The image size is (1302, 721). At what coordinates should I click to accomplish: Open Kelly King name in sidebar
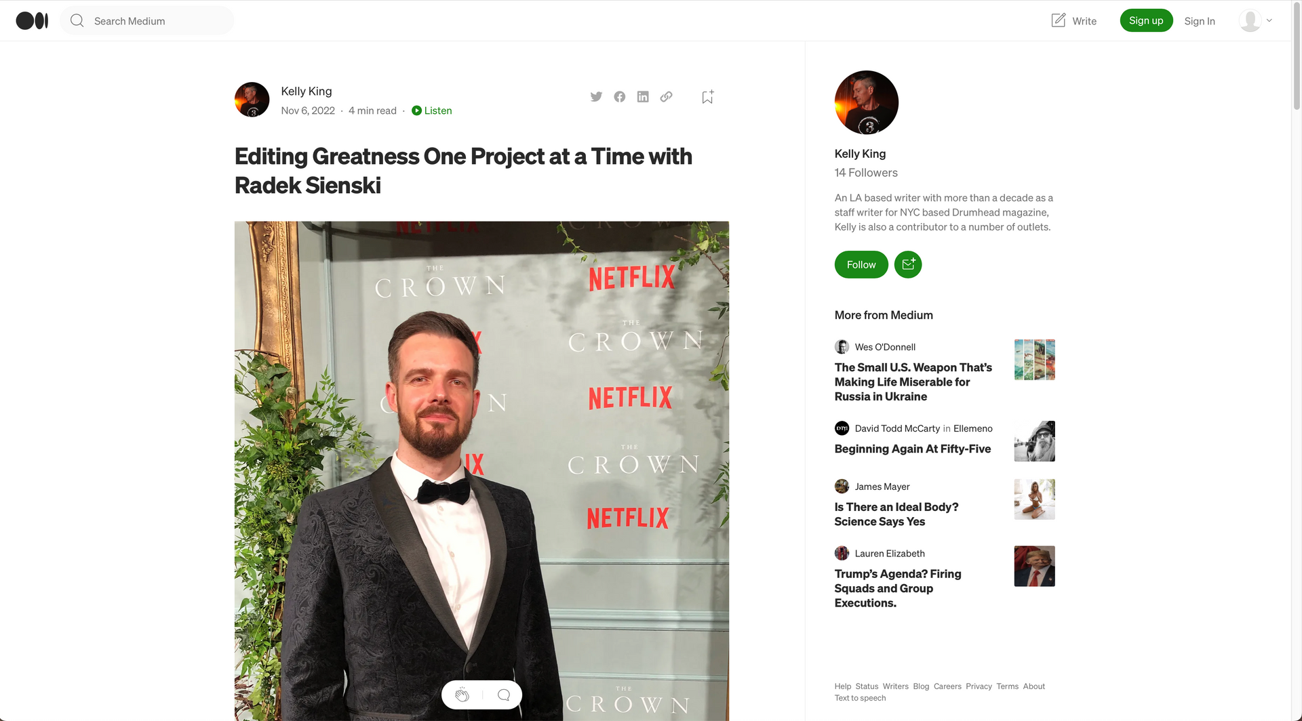point(860,154)
